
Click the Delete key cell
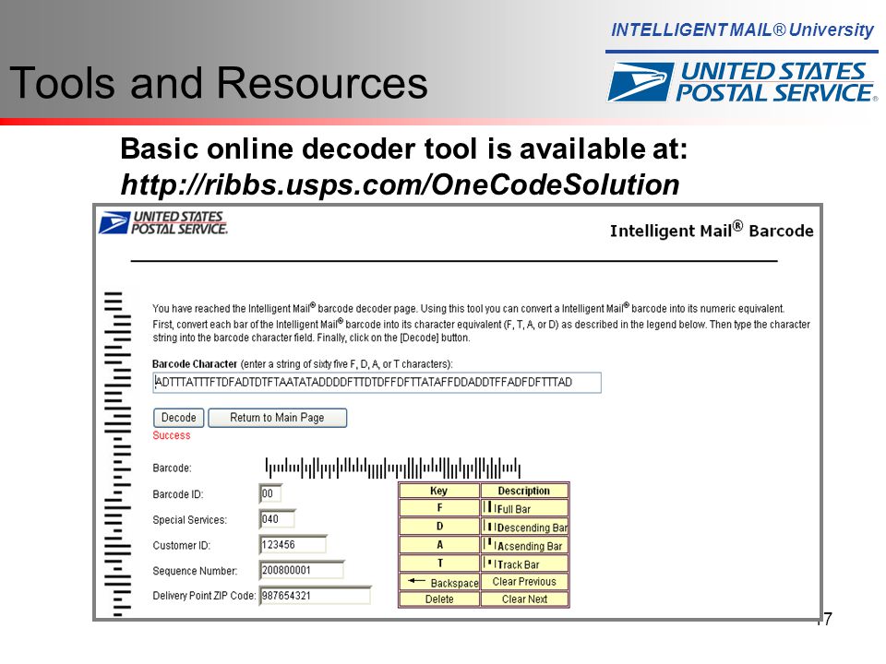pos(439,599)
